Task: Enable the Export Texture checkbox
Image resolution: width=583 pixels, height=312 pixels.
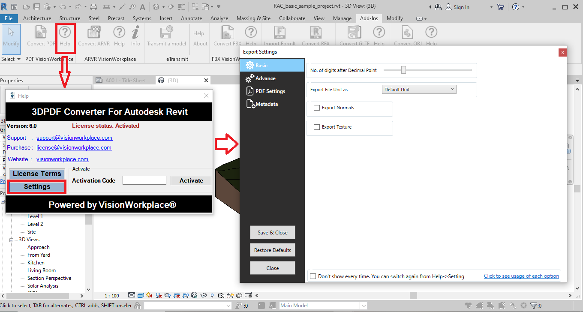Action: (317, 127)
